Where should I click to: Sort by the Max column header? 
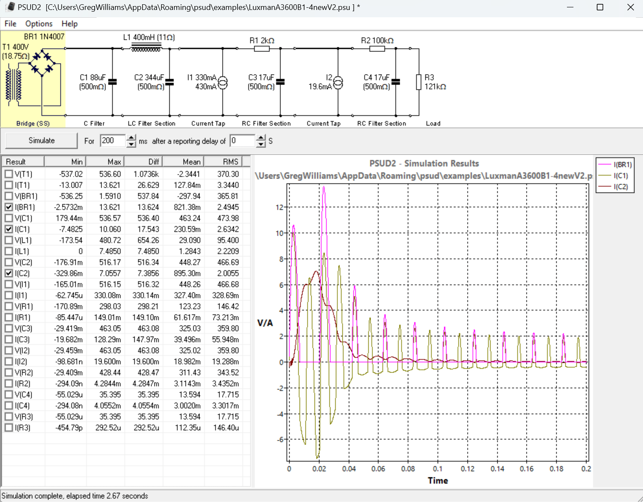pyautogui.click(x=105, y=162)
